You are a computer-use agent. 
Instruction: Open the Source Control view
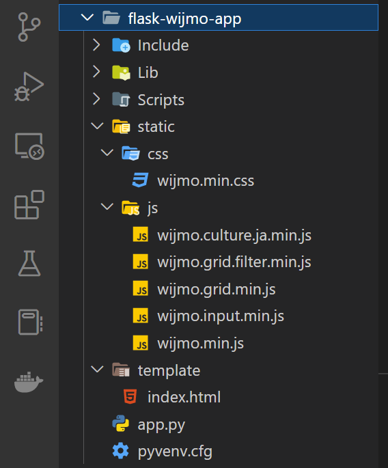click(29, 27)
